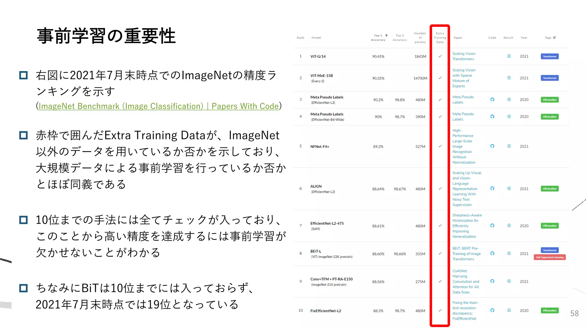Click the Self-Supervised Learning tag on BEiT-L row
This screenshot has width=586, height=329.
pyautogui.click(x=550, y=257)
